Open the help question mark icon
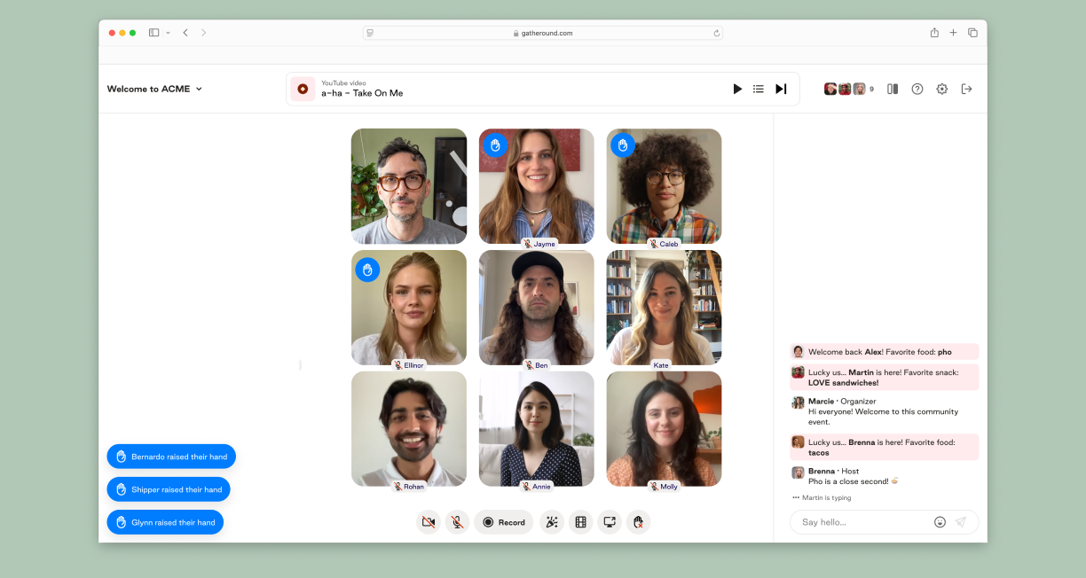The width and height of the screenshot is (1086, 578). click(917, 89)
